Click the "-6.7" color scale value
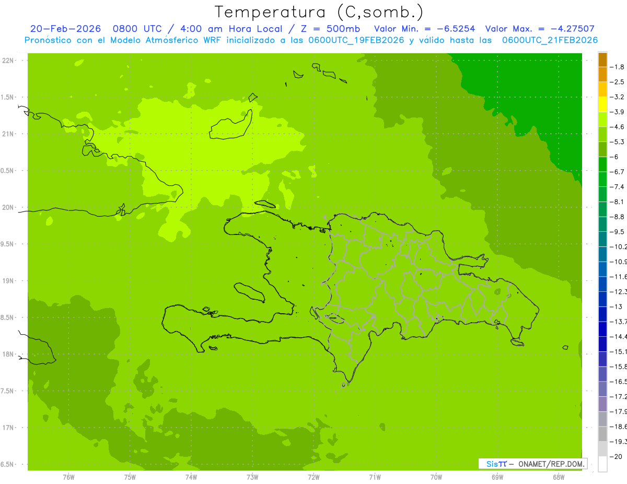 [618, 172]
